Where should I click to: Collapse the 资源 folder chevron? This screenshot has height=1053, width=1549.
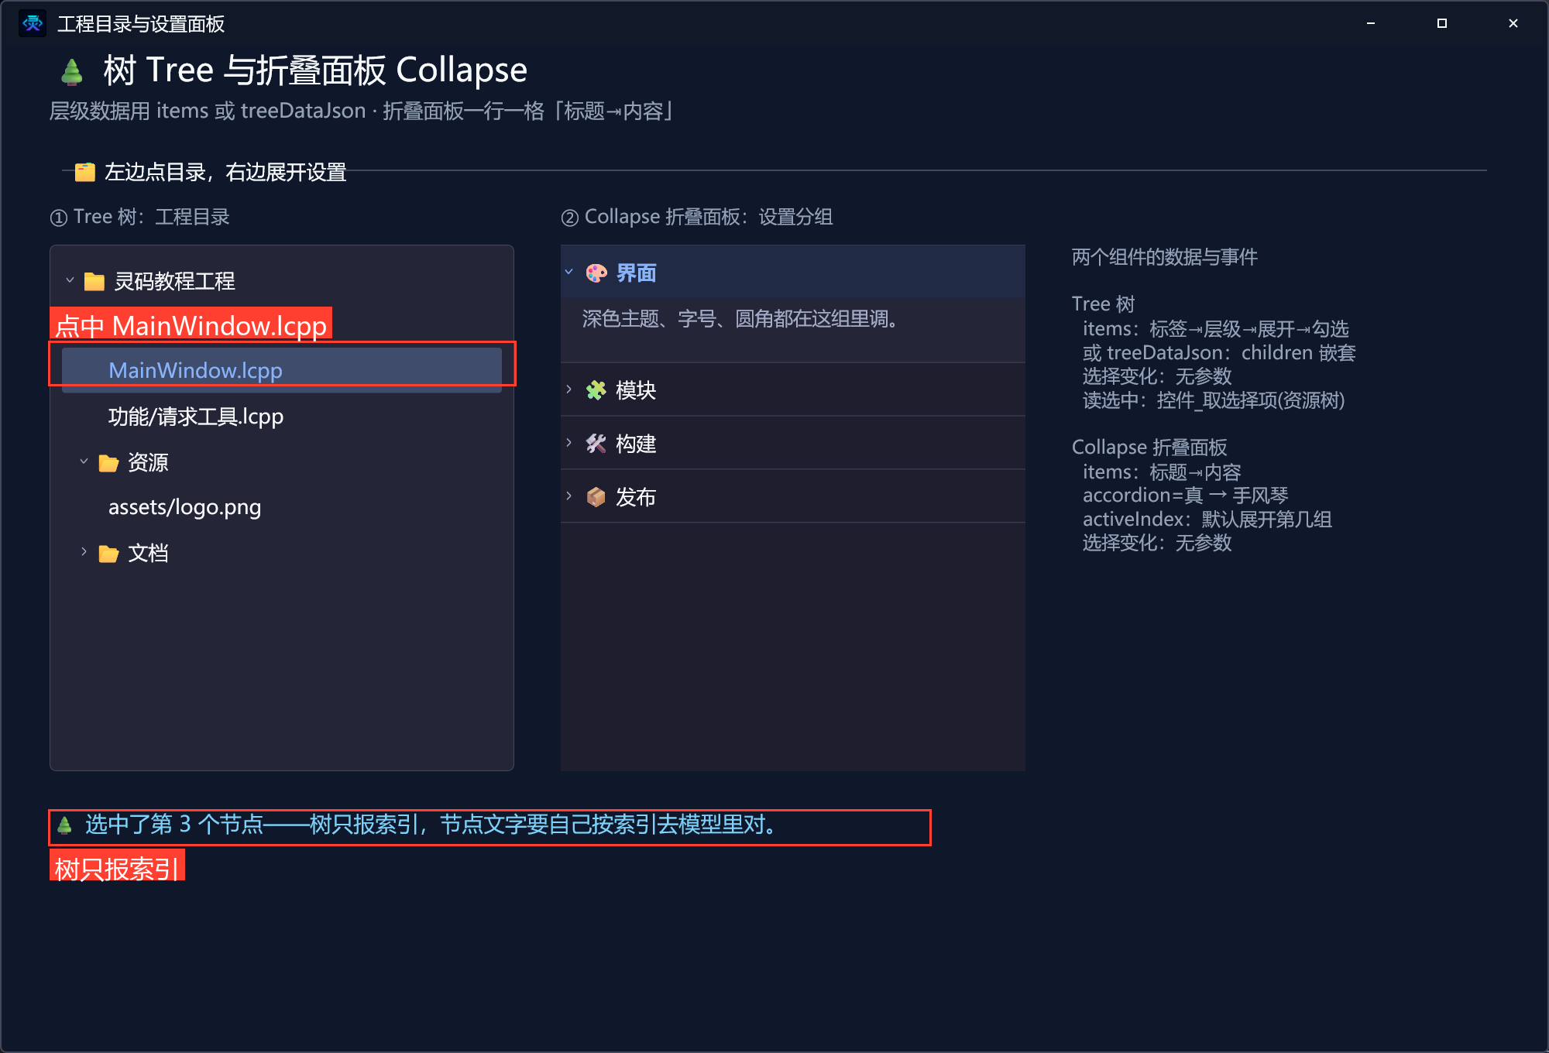(84, 461)
